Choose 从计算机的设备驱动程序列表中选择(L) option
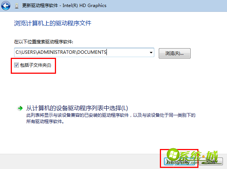227x169 pixels. coord(77,108)
